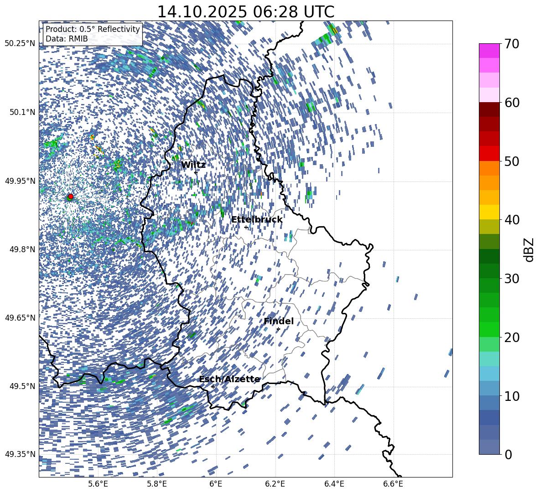Image resolution: width=540 pixels, height=493 pixels.
Task: Pick the bright red colorbar segment above 50
Action: pos(489,154)
